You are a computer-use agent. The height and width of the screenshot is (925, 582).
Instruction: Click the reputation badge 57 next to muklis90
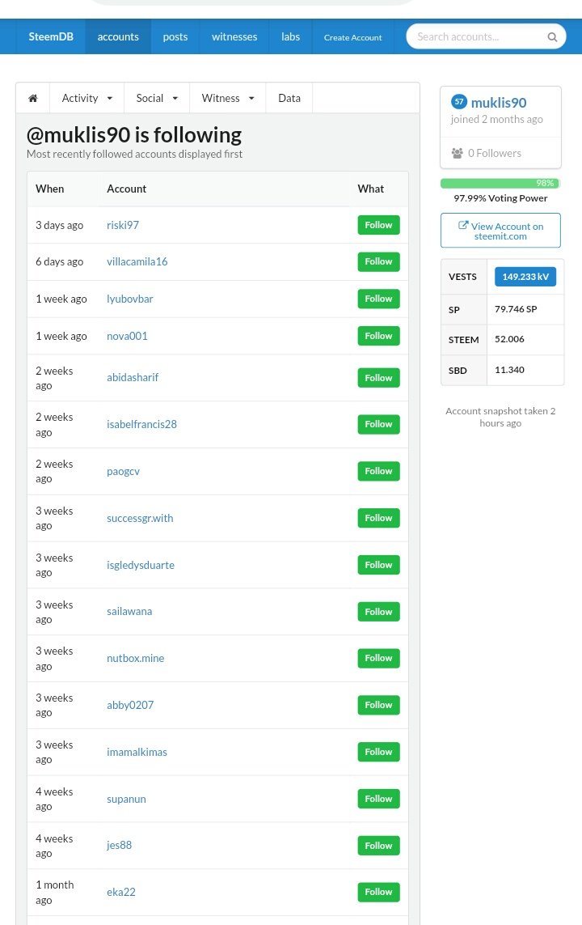coord(459,102)
